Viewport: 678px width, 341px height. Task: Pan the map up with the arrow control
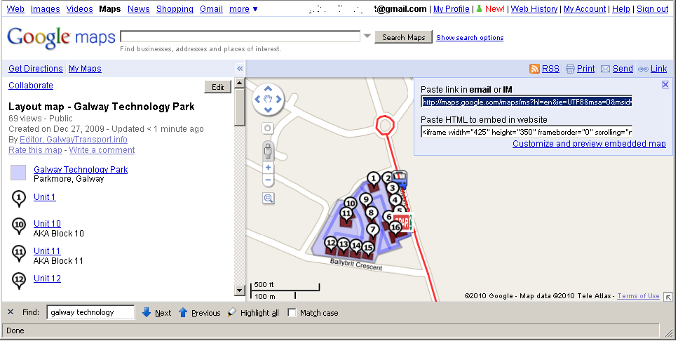pyautogui.click(x=268, y=89)
